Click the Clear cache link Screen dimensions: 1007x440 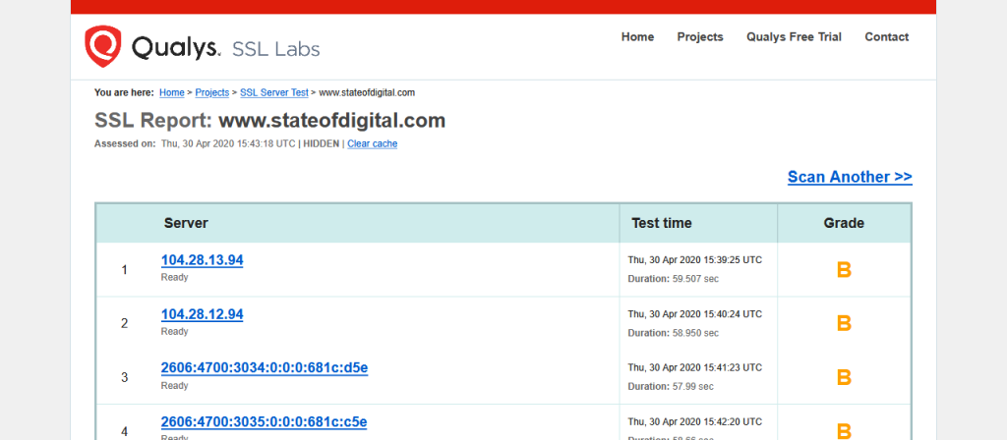(x=372, y=143)
